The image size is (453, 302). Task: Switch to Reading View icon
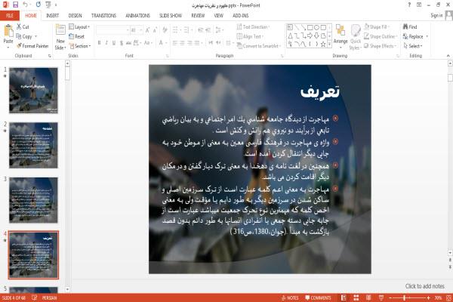tap(368, 297)
